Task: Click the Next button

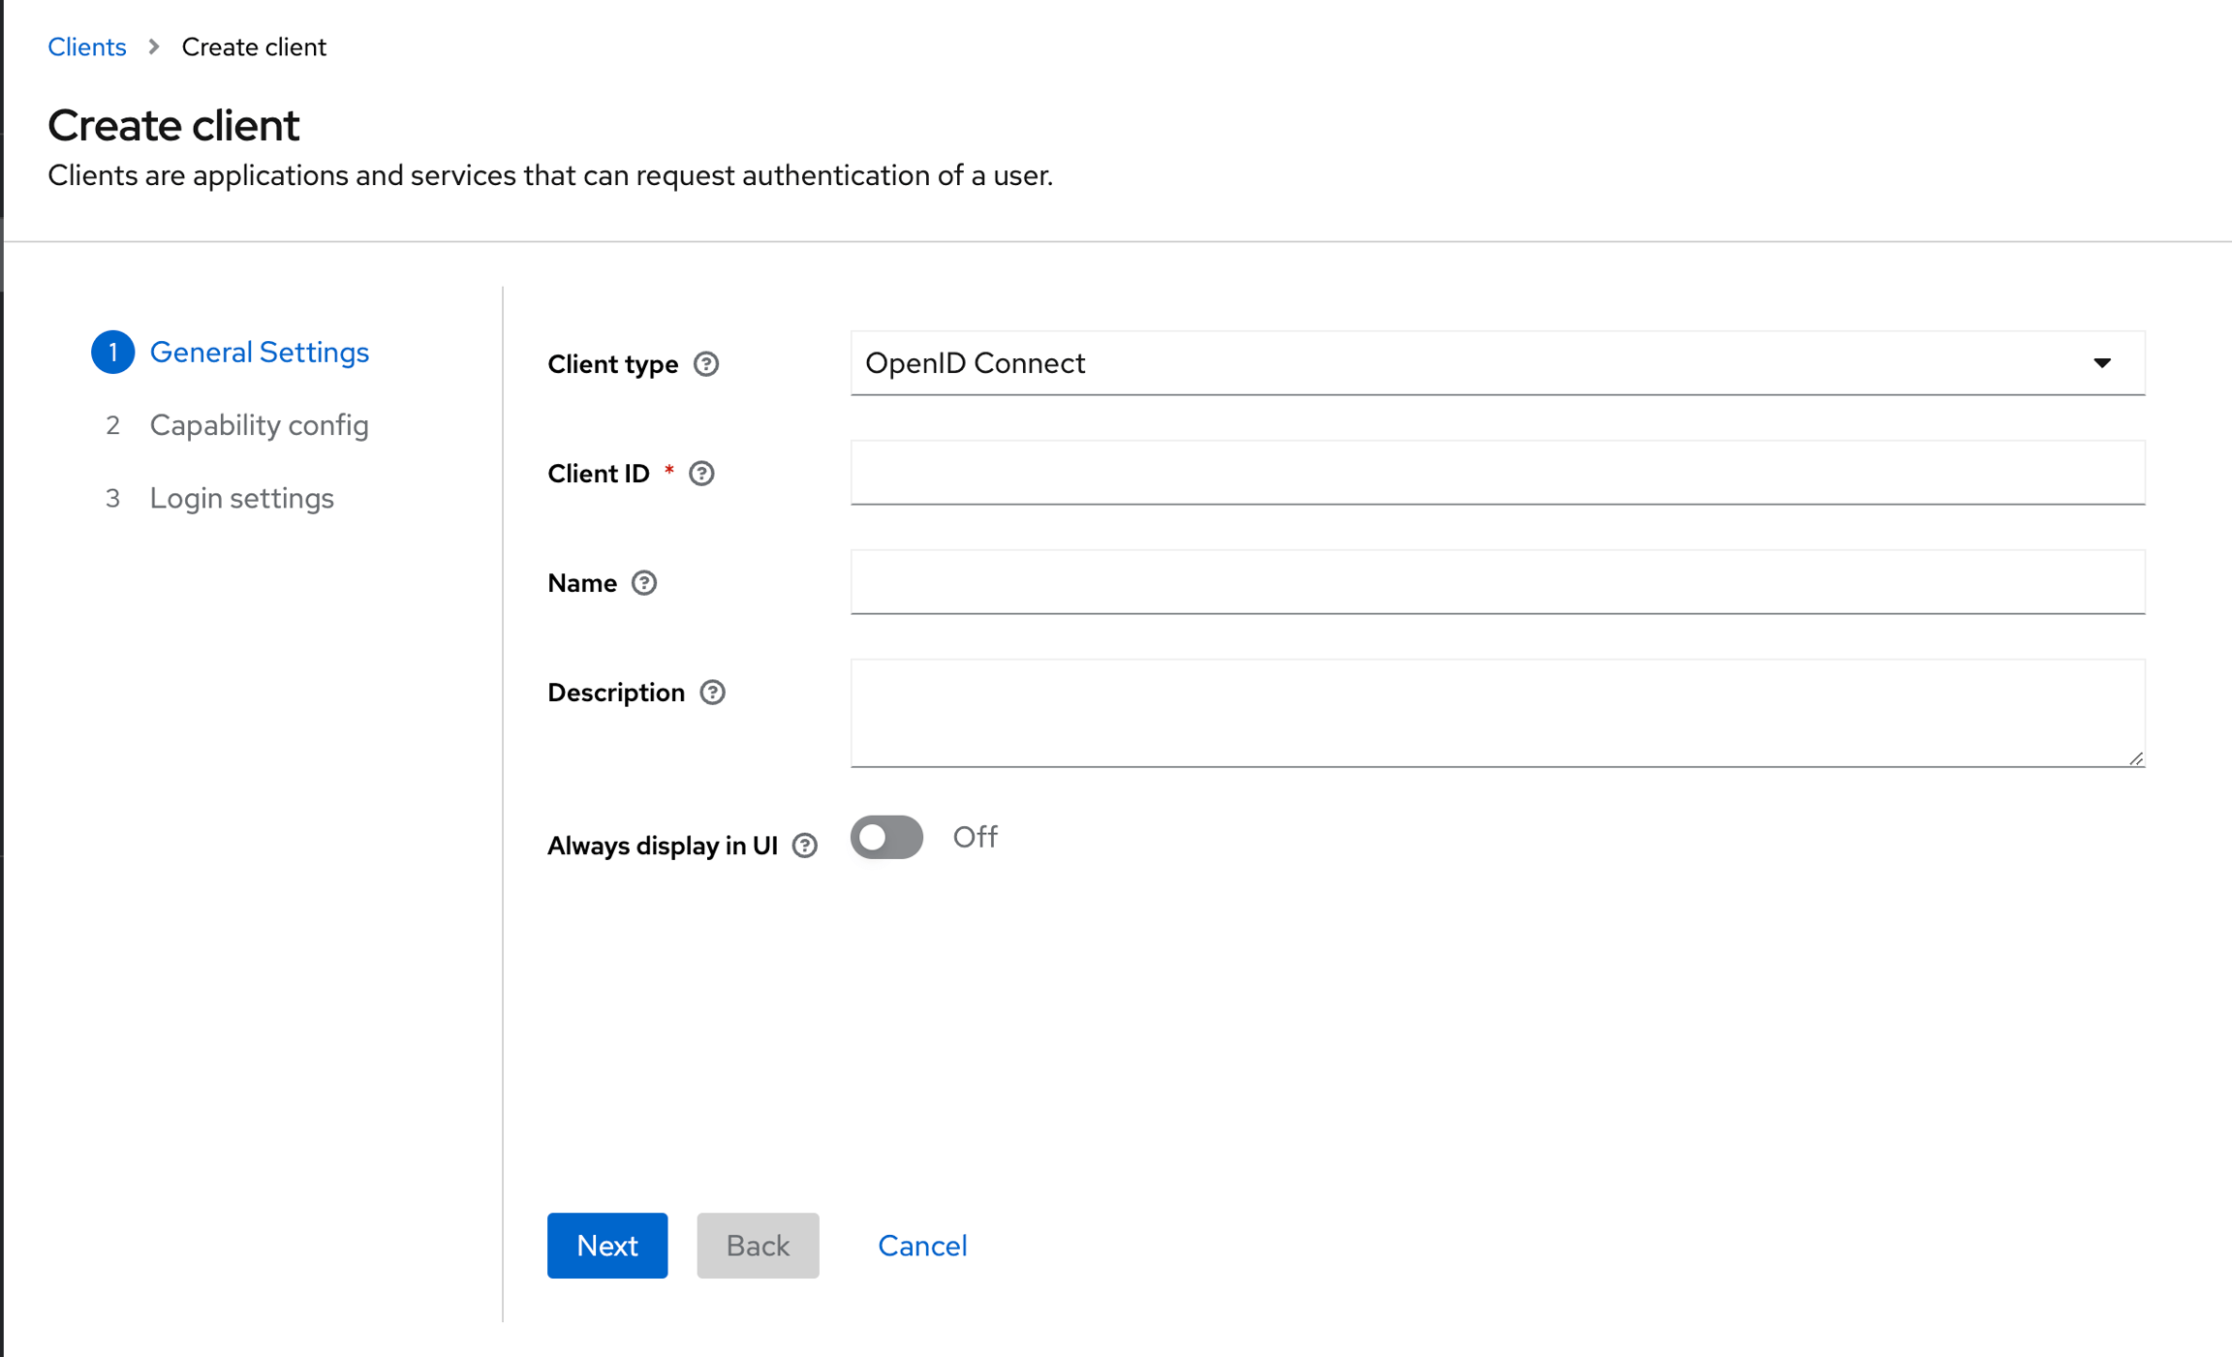Action: (x=606, y=1245)
